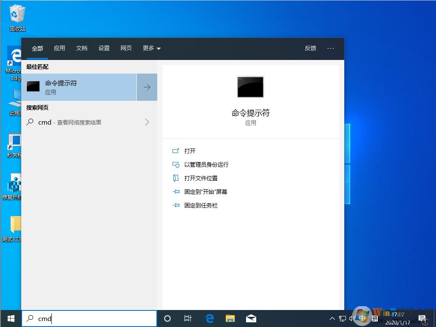Open Task View on the taskbar

pos(188,318)
